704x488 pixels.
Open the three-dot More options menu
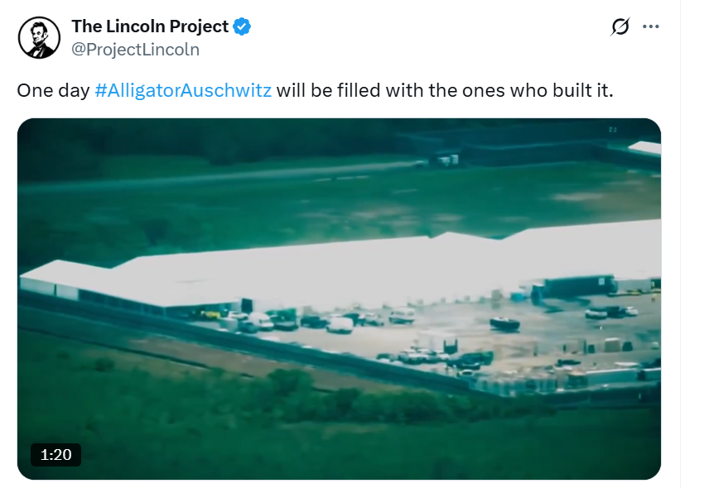(650, 27)
